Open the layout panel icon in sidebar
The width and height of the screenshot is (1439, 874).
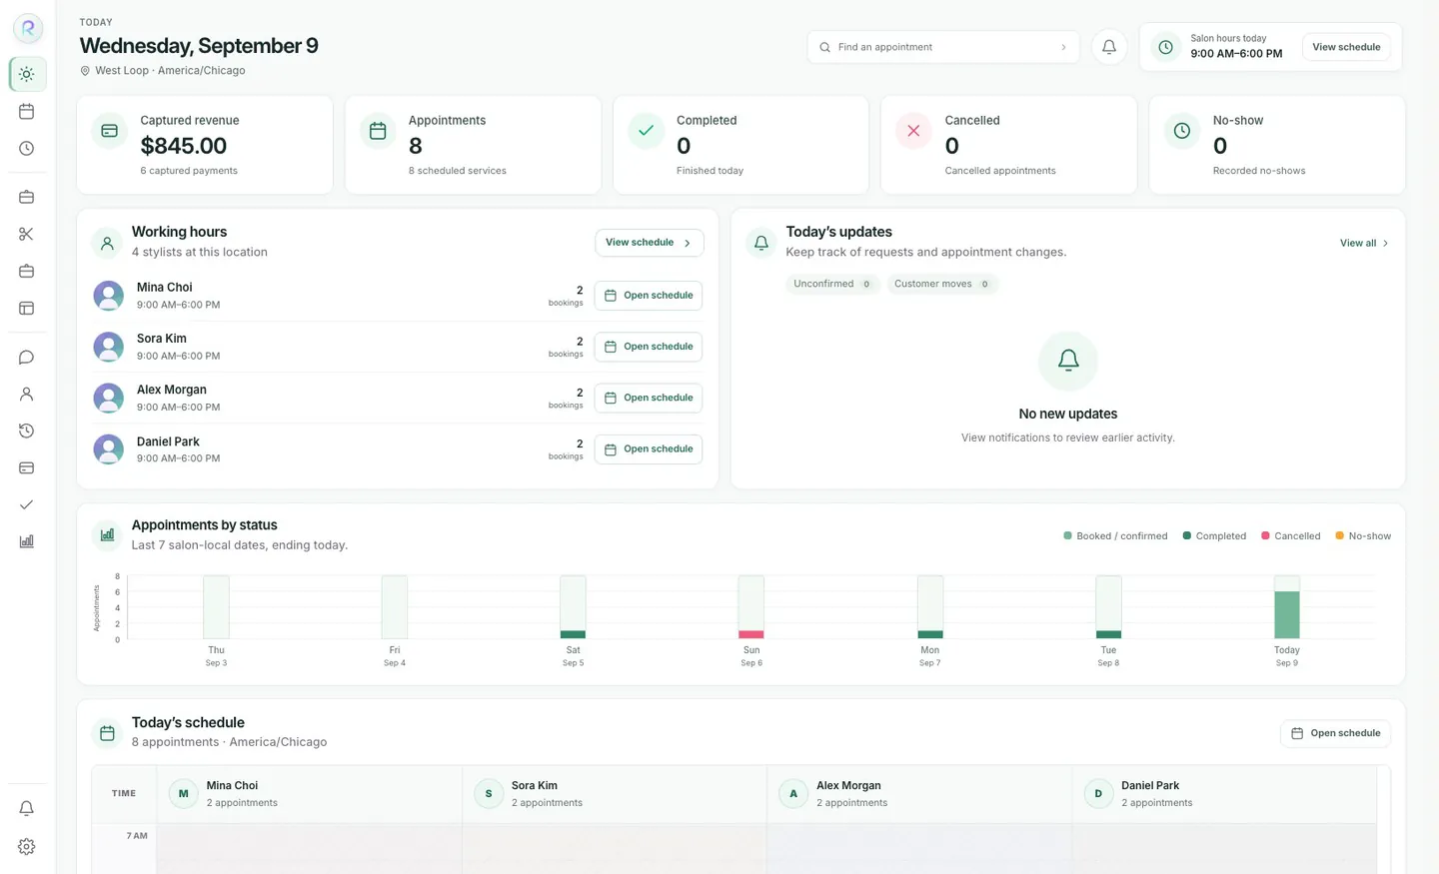click(27, 308)
